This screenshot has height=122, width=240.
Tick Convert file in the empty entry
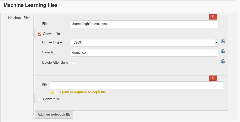pos(40,99)
